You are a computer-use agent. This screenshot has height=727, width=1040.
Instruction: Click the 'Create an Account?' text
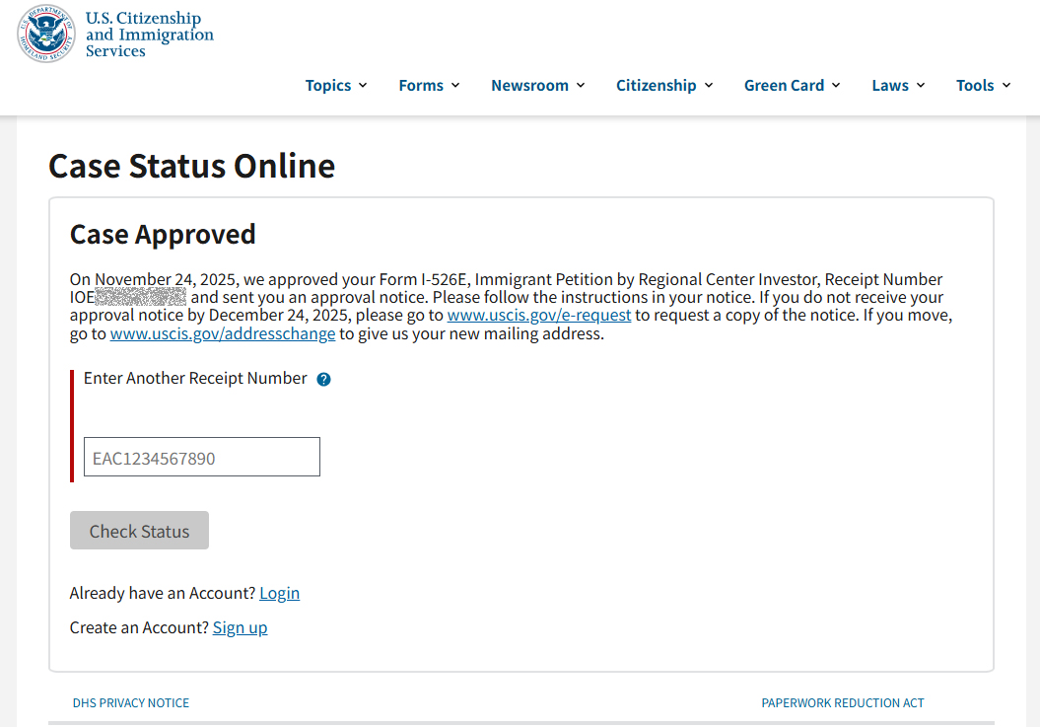pyautogui.click(x=139, y=627)
